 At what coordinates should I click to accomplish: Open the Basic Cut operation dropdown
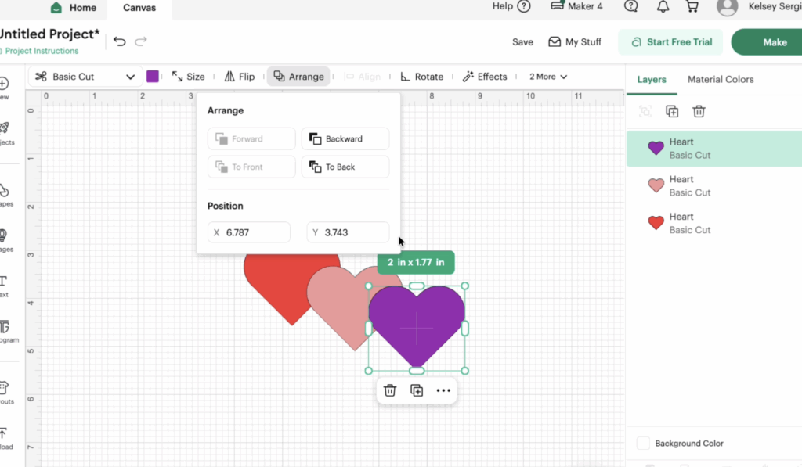point(85,77)
